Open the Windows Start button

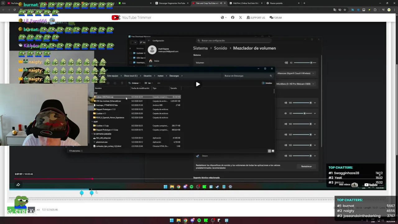[x=172, y=220]
